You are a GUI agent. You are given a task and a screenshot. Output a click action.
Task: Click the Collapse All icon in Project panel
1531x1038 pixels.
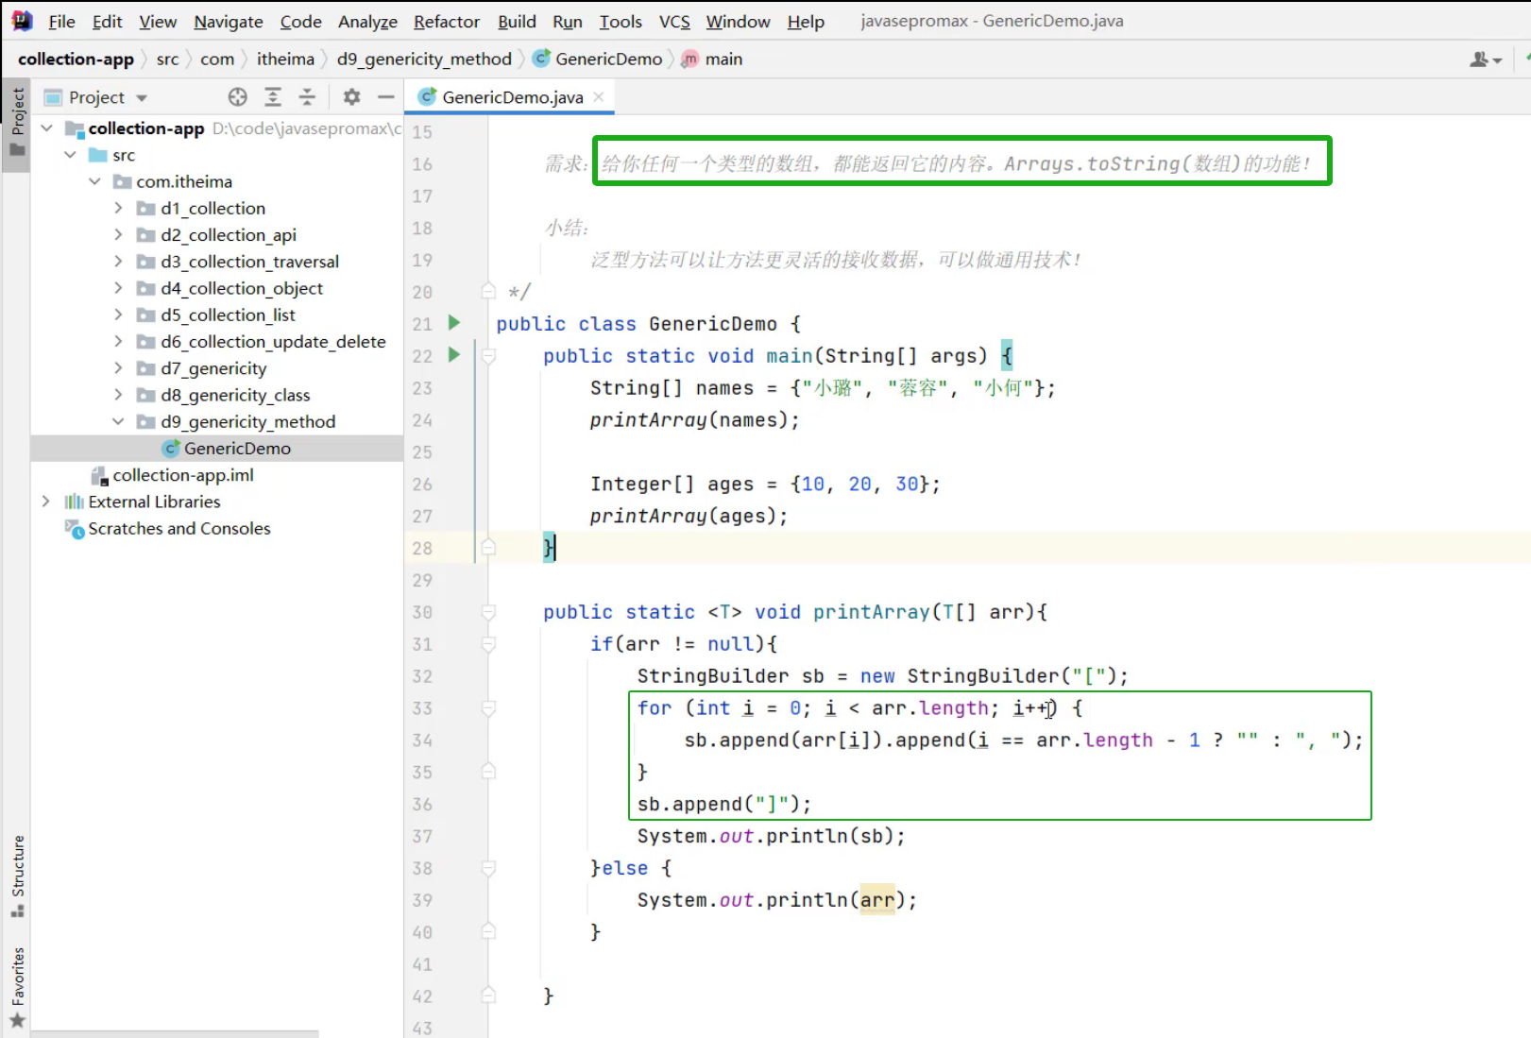tap(307, 97)
